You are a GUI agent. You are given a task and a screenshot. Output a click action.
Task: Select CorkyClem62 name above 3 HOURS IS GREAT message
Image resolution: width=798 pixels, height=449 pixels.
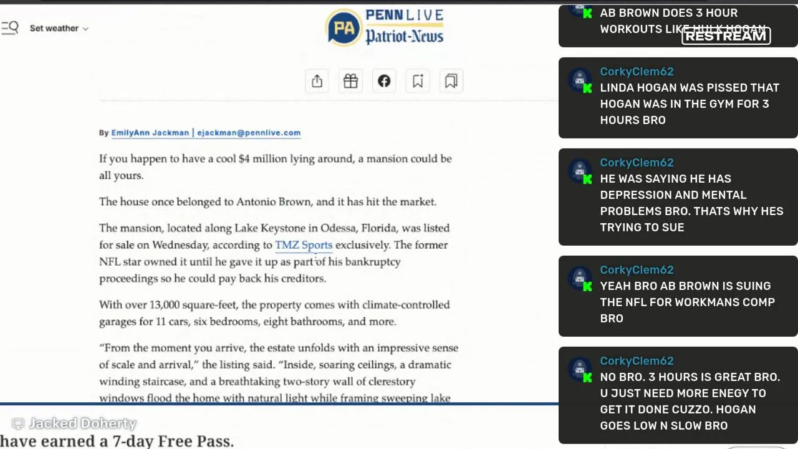pos(637,360)
